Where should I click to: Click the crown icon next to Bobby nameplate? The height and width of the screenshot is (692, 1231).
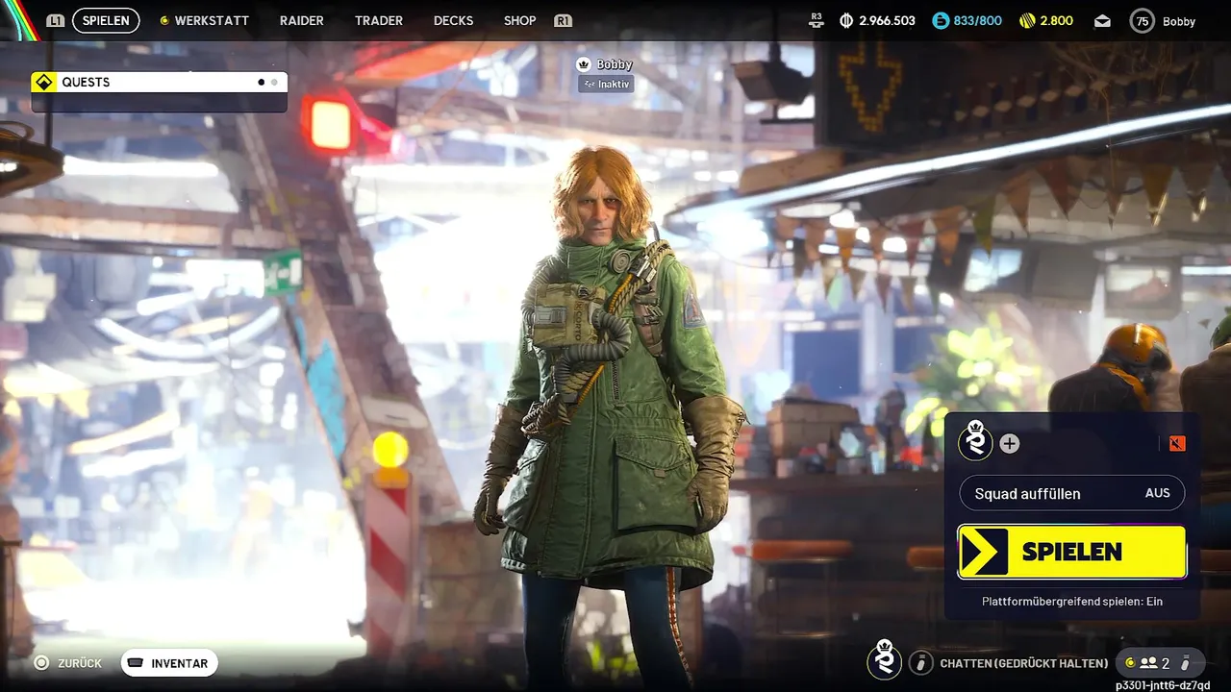pyautogui.click(x=583, y=64)
